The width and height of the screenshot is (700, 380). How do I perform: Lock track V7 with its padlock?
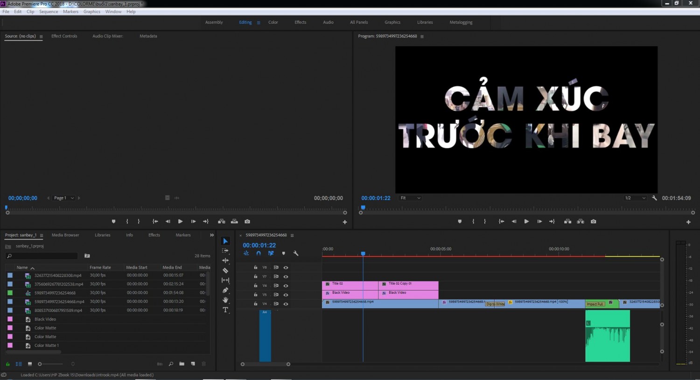(255, 276)
